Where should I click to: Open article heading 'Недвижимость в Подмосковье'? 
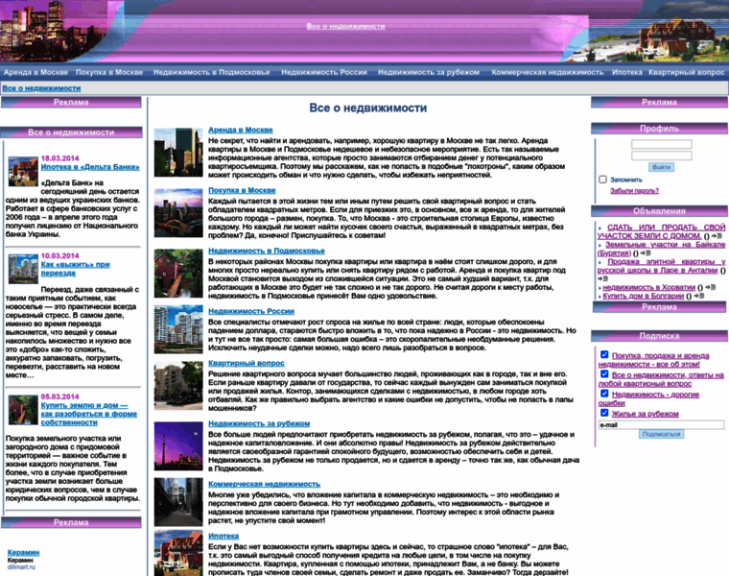pos(267,251)
